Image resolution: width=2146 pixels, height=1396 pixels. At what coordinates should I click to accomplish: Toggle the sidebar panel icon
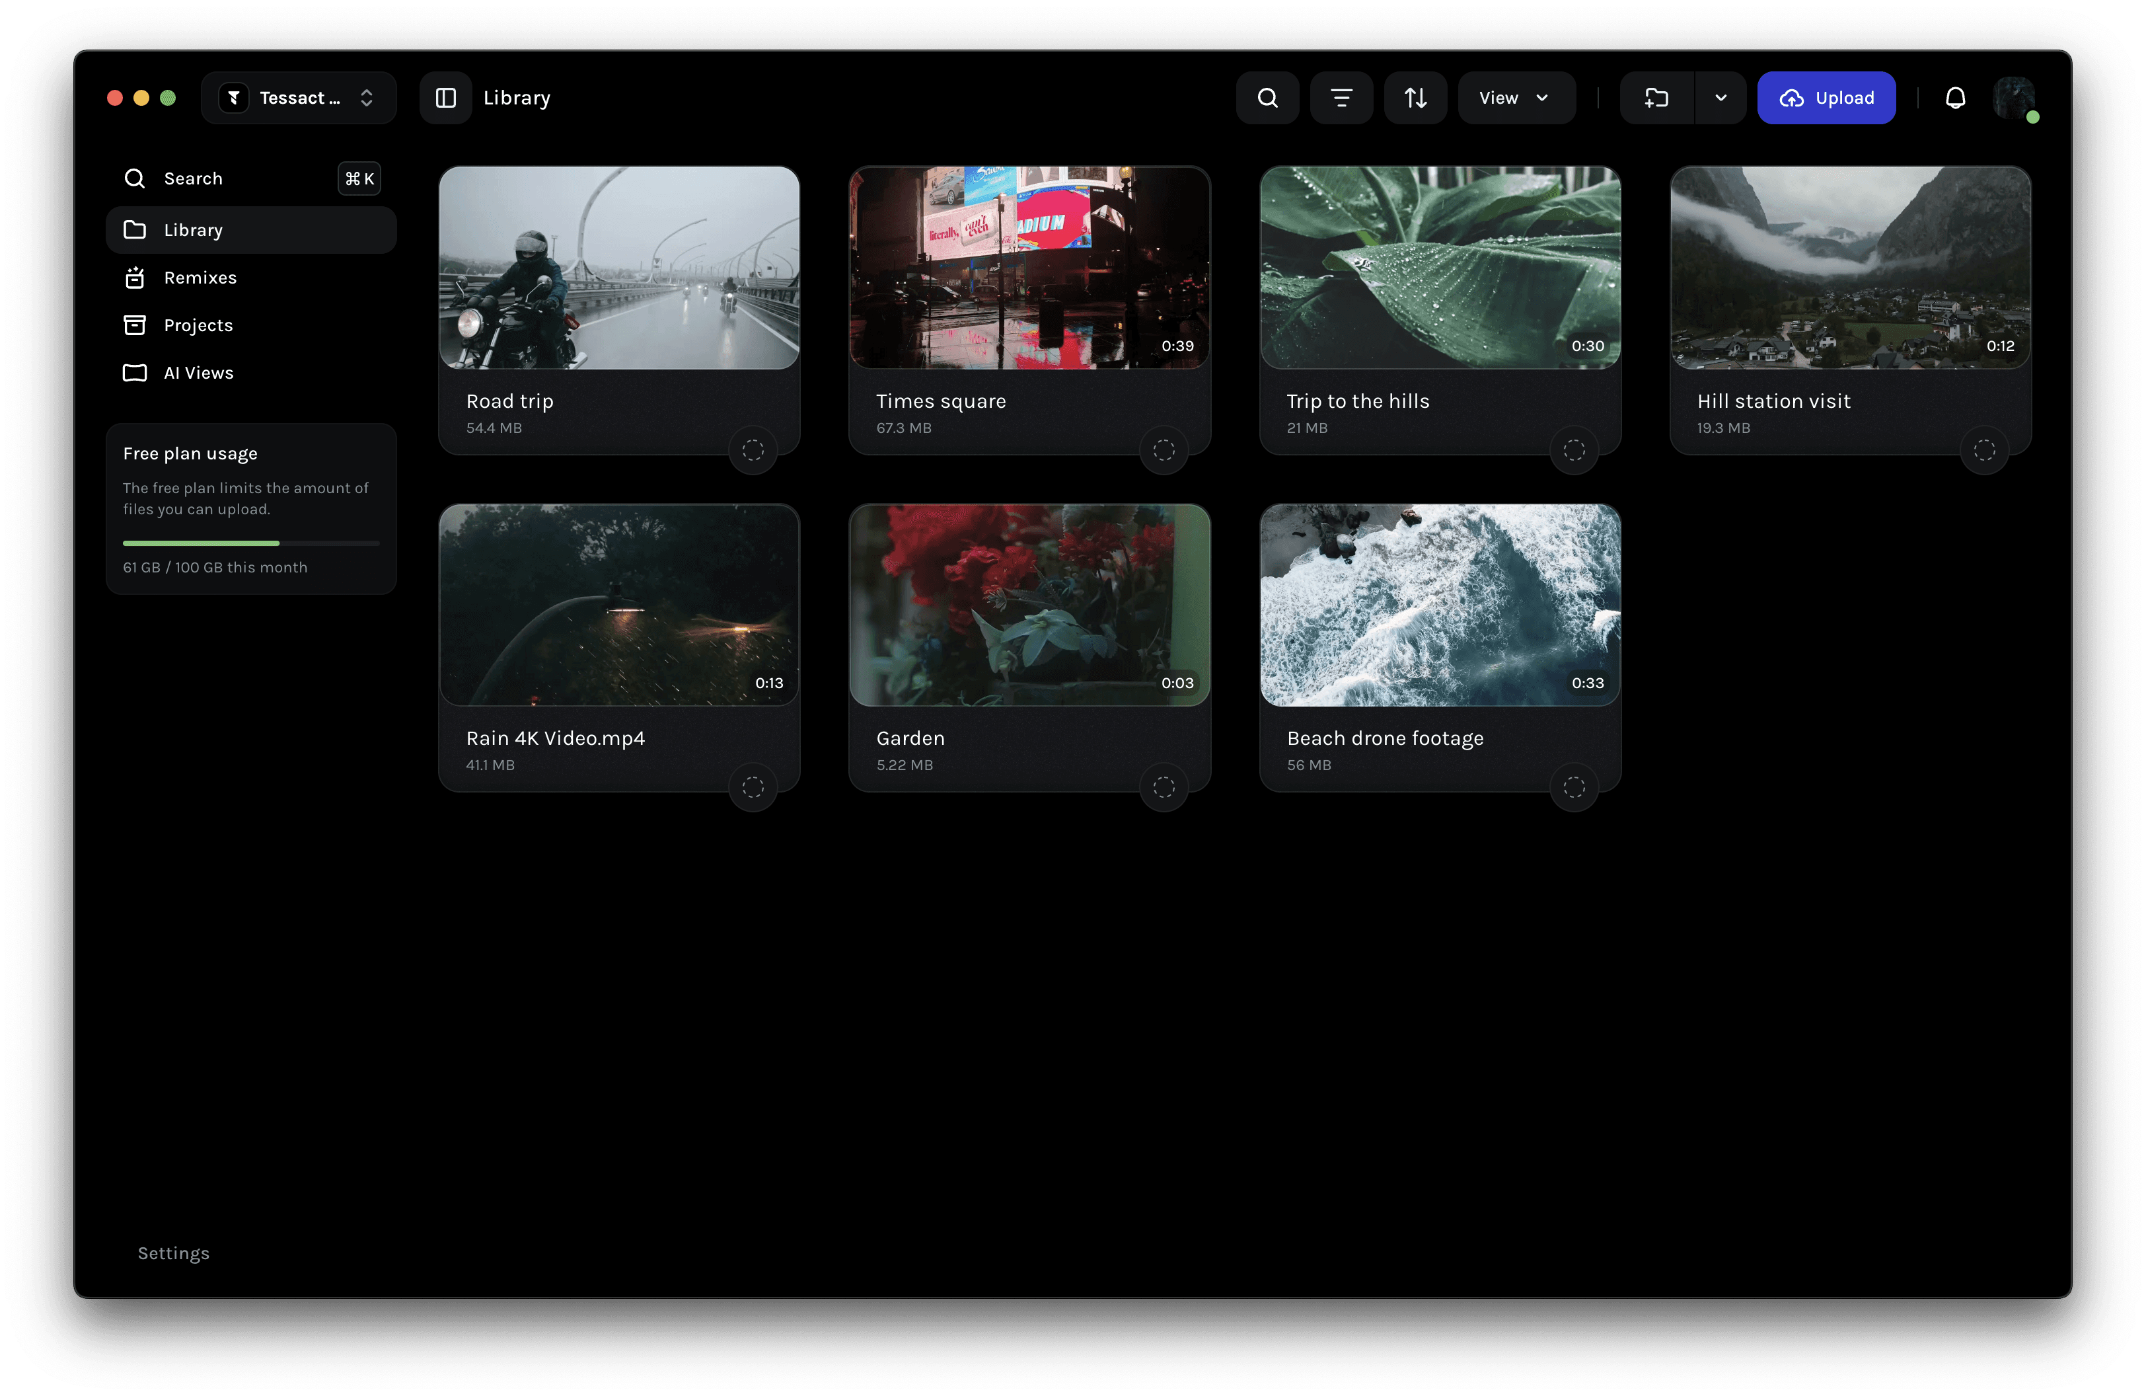click(445, 97)
